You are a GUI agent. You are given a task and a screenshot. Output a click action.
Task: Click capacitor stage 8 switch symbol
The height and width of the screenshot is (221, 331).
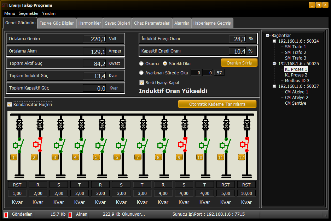pos(163,145)
